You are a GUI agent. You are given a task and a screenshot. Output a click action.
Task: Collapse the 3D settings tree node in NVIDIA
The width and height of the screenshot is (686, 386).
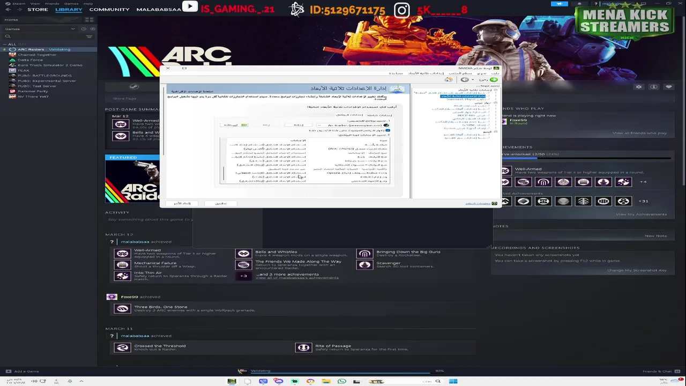tap(496, 90)
